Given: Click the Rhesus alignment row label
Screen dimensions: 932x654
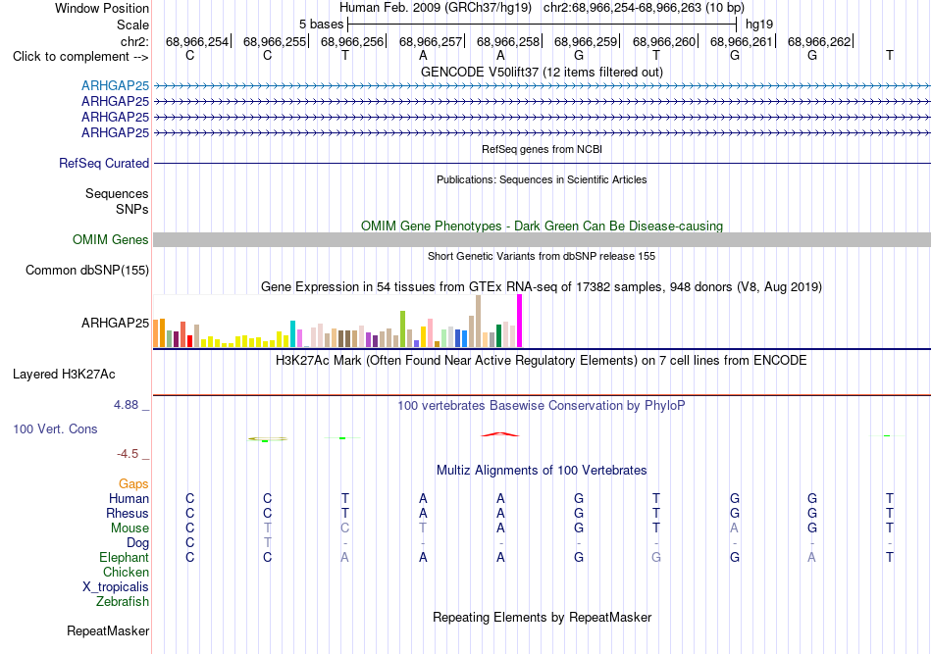Looking at the screenshot, I should click(128, 513).
